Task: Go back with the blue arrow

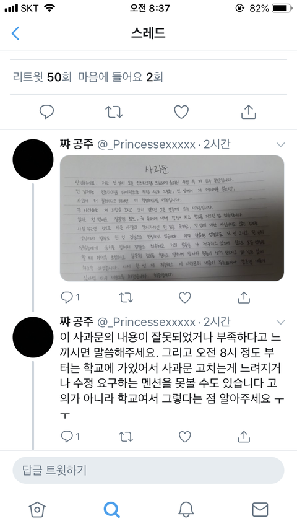Action: (x=15, y=33)
